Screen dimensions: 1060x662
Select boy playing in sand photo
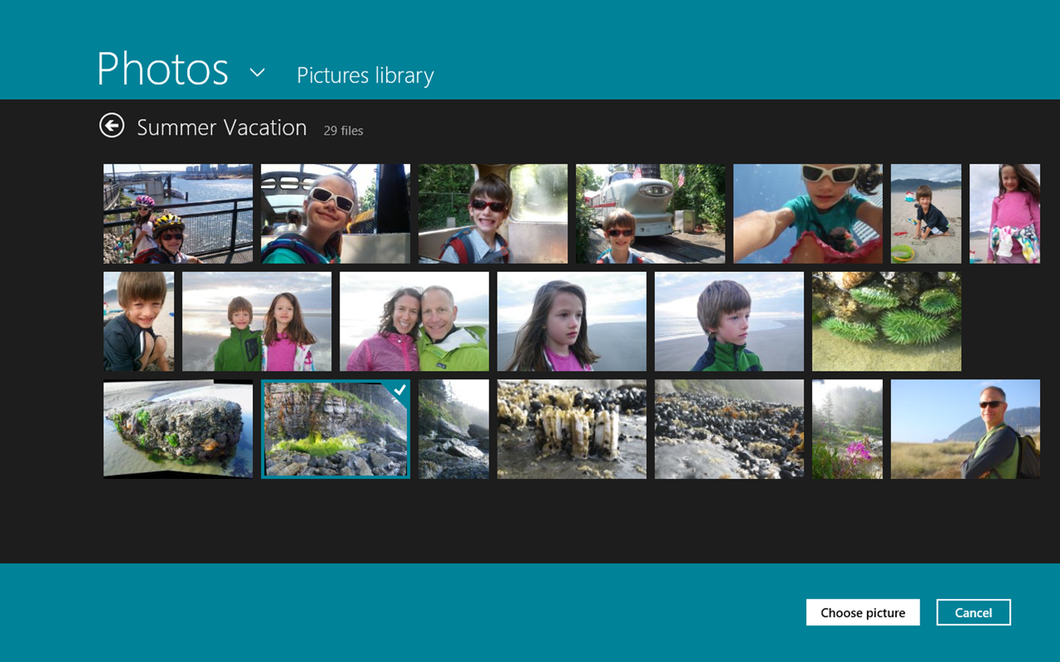[x=925, y=214]
